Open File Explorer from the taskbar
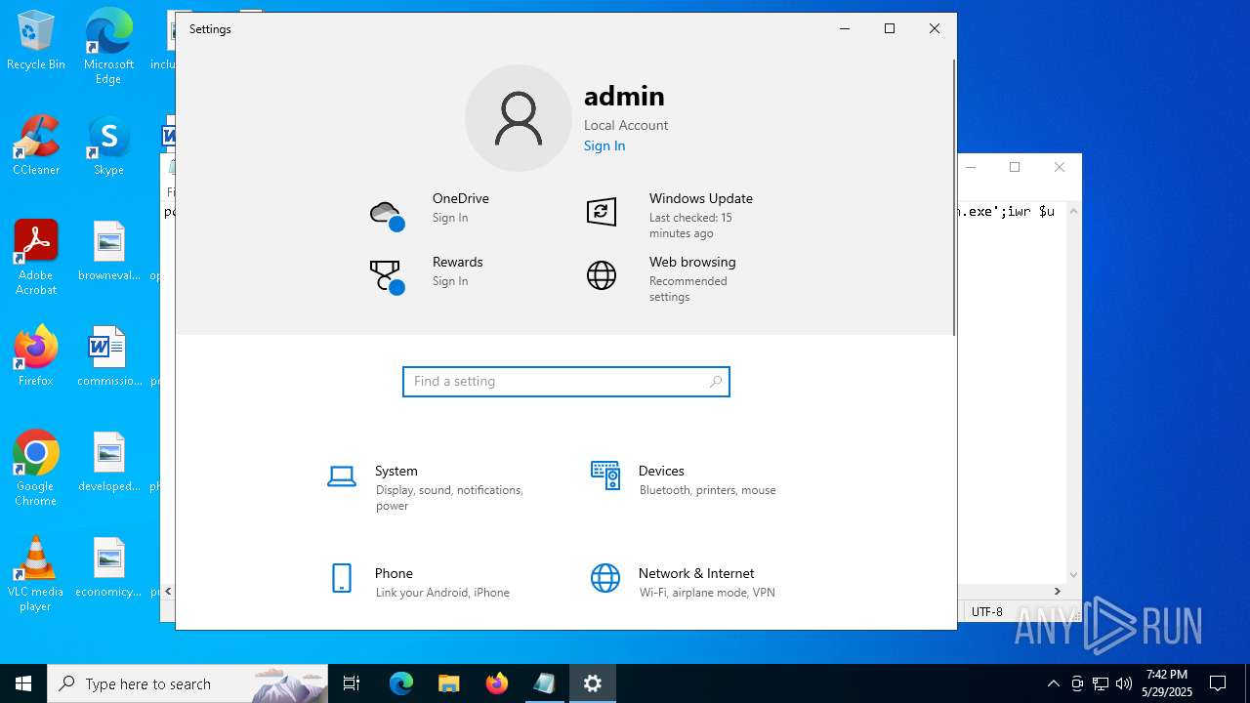1250x703 pixels. [448, 683]
